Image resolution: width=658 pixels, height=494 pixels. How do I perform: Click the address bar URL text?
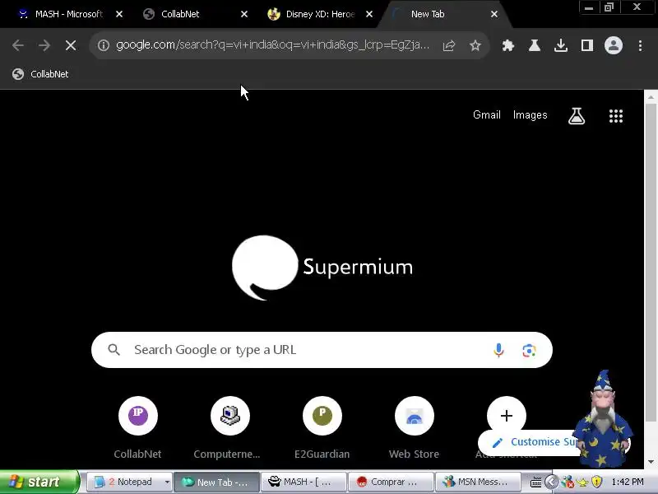coord(273,45)
